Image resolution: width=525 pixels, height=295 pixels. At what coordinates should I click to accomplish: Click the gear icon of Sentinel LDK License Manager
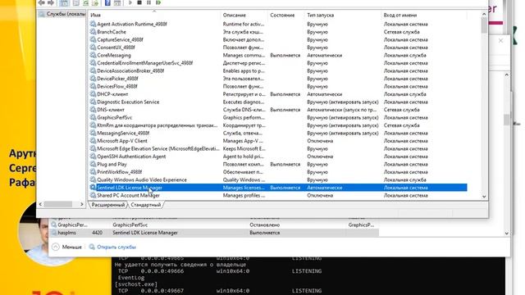coord(93,188)
